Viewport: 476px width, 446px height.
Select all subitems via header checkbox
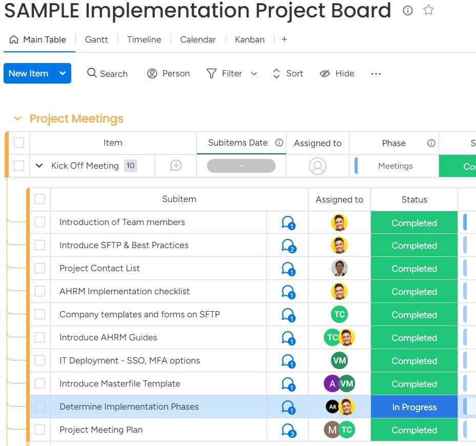point(40,199)
